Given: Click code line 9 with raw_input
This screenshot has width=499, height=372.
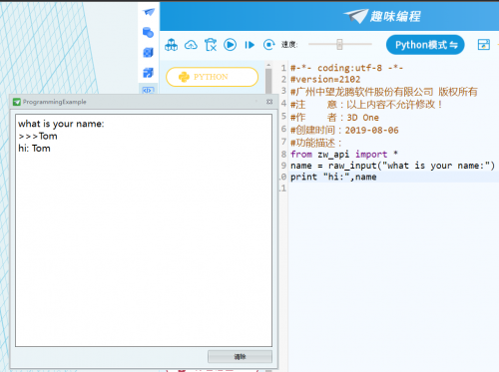Looking at the screenshot, I should 392,166.
